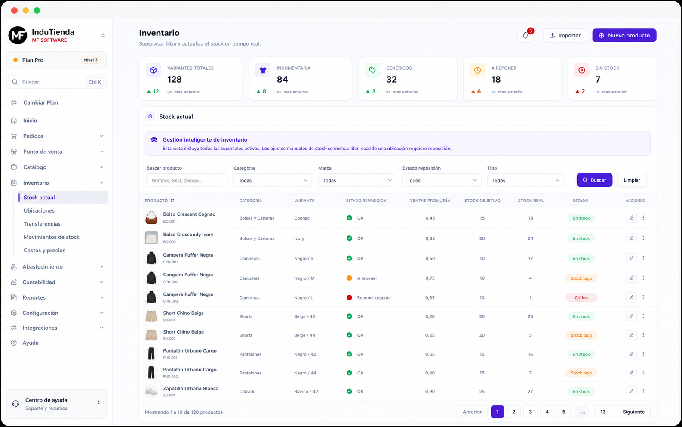Click the Sin Stock cross icon

coord(581,70)
